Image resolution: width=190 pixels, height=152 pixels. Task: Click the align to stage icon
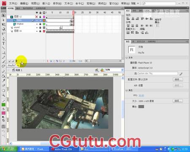click(157, 25)
